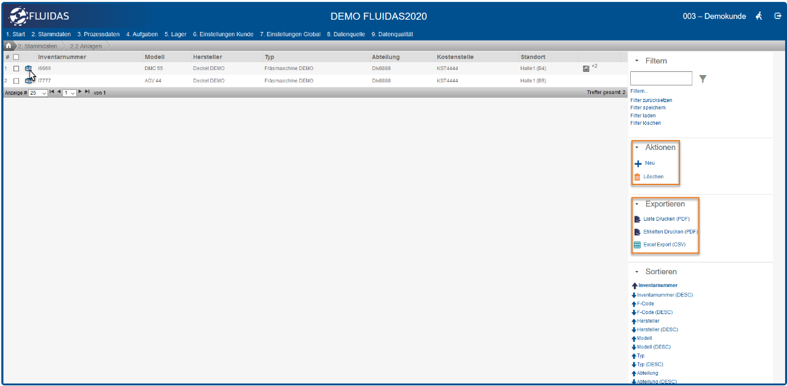Tick the checkbox for row I7777

click(x=17, y=81)
